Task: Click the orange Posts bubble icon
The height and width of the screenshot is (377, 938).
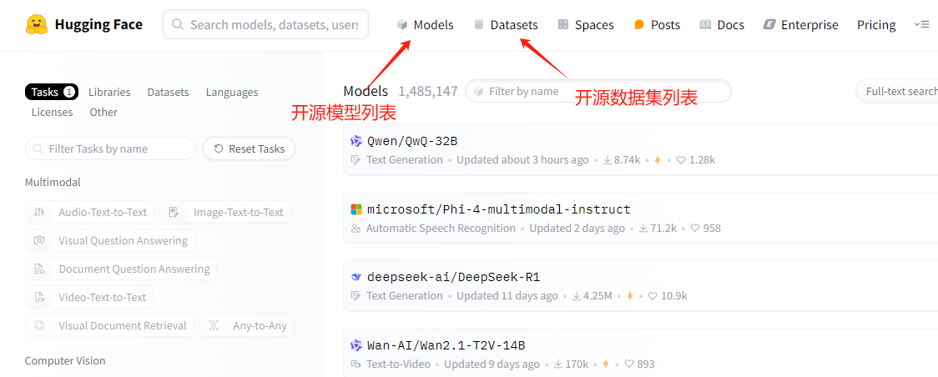Action: 639,24
